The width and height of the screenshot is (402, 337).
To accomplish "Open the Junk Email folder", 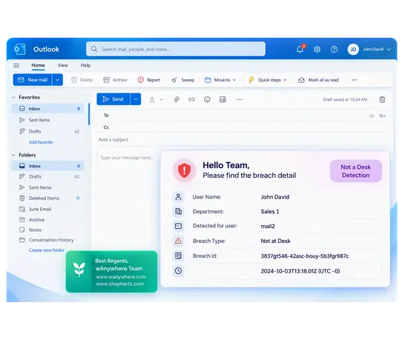I will click(47, 209).
